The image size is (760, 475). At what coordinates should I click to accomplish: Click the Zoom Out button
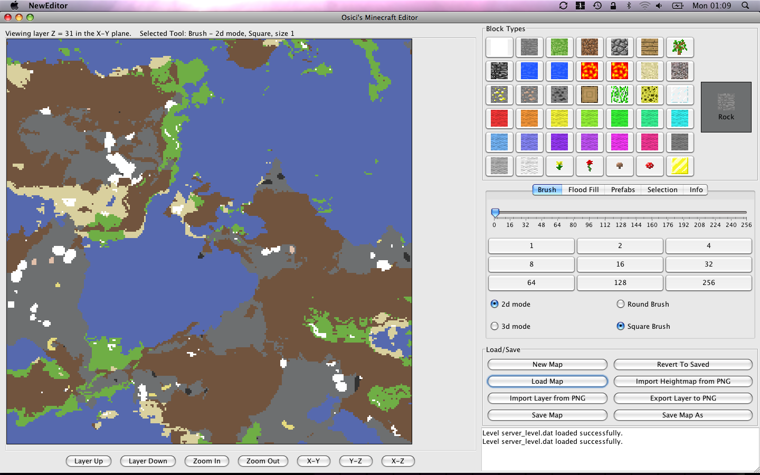point(263,461)
